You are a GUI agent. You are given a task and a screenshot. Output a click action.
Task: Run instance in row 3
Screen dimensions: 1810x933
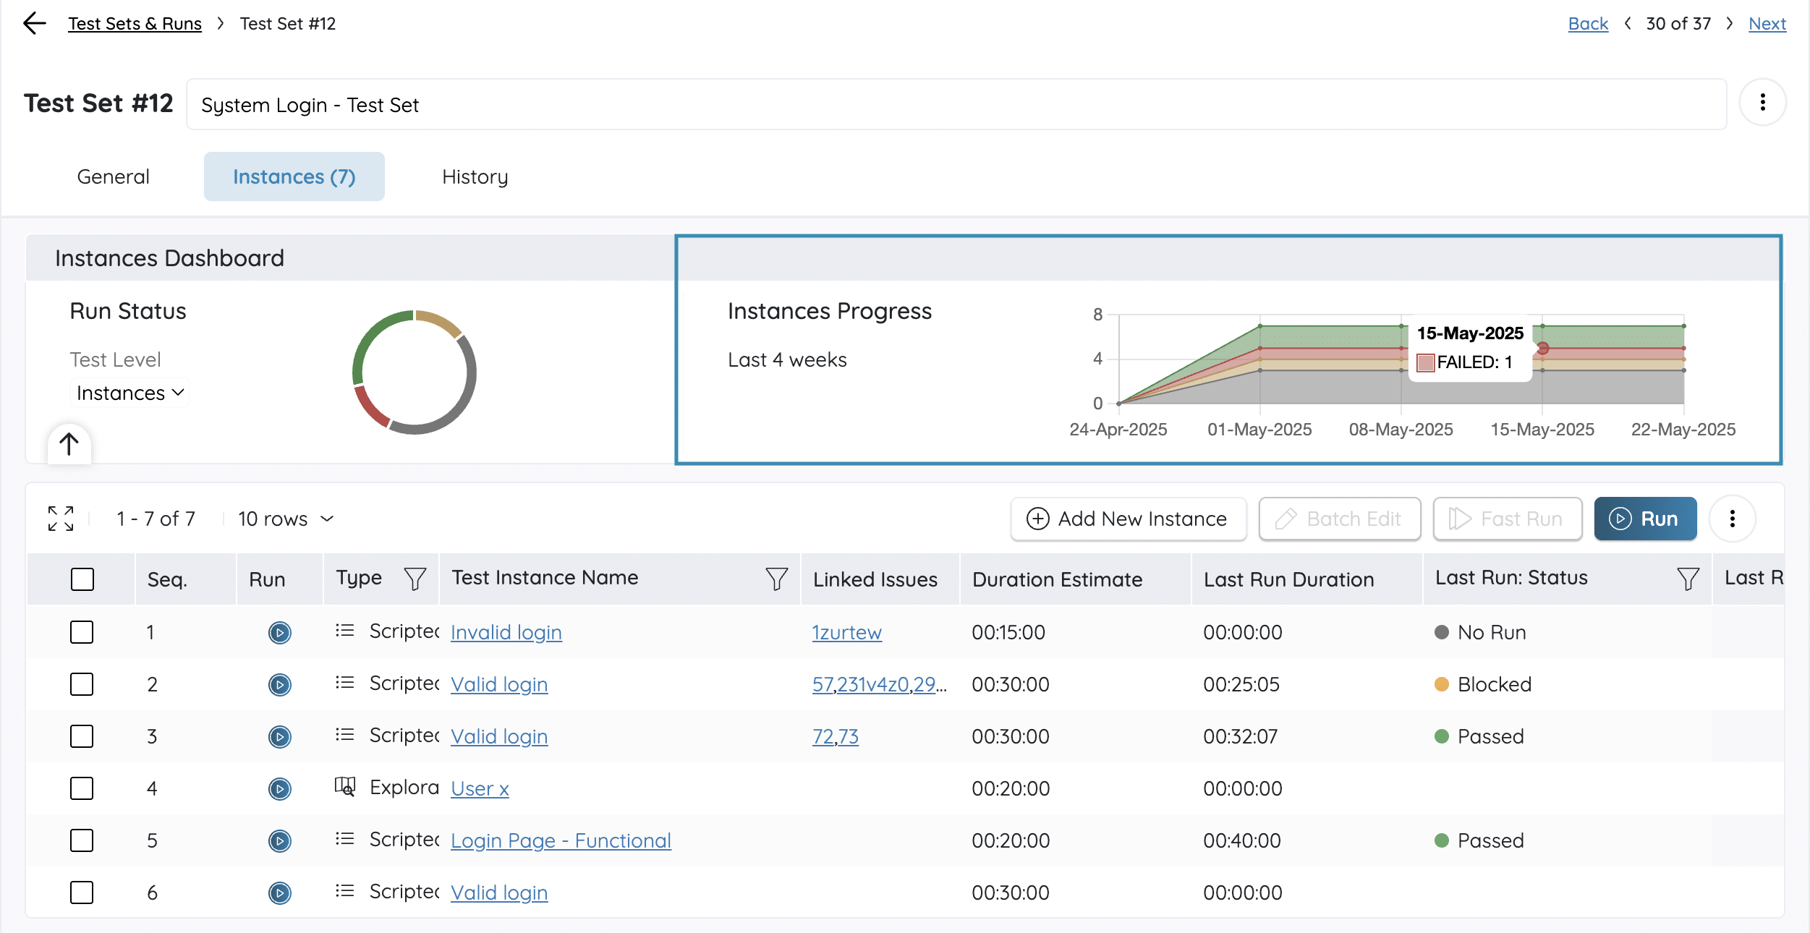pos(279,736)
